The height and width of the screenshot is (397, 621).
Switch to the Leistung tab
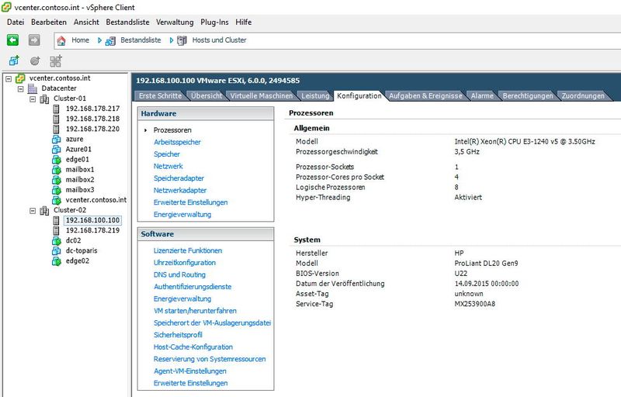coord(315,95)
